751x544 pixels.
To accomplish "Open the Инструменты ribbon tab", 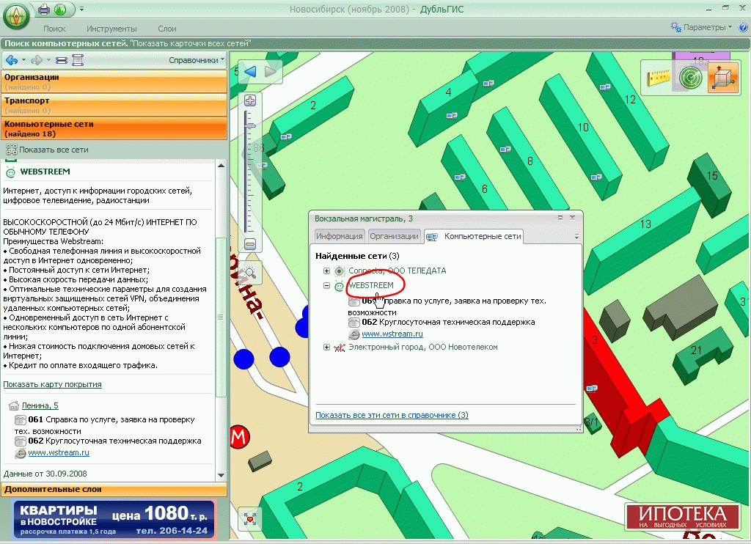I will coord(111,29).
